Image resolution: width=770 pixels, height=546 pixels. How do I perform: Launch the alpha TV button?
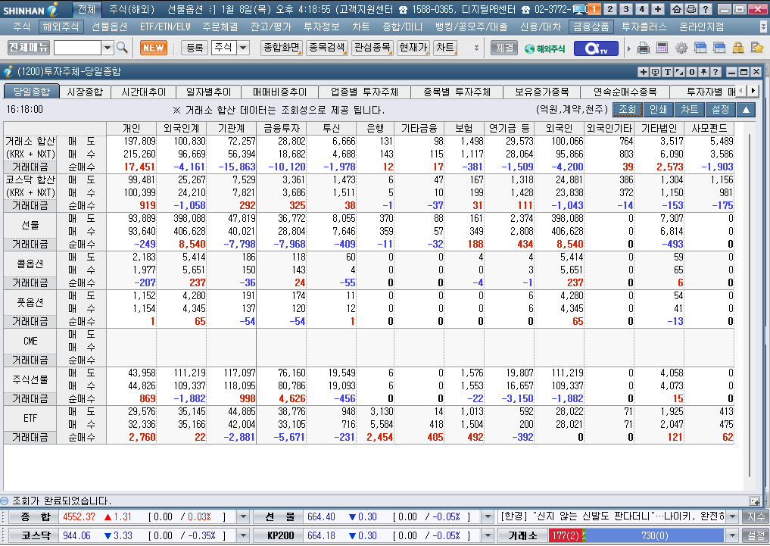[596, 48]
